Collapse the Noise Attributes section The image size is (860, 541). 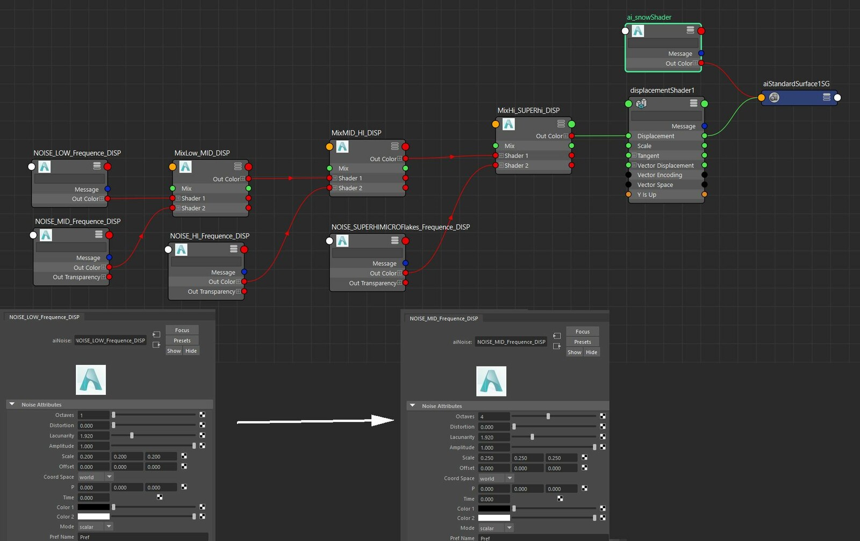coord(12,405)
